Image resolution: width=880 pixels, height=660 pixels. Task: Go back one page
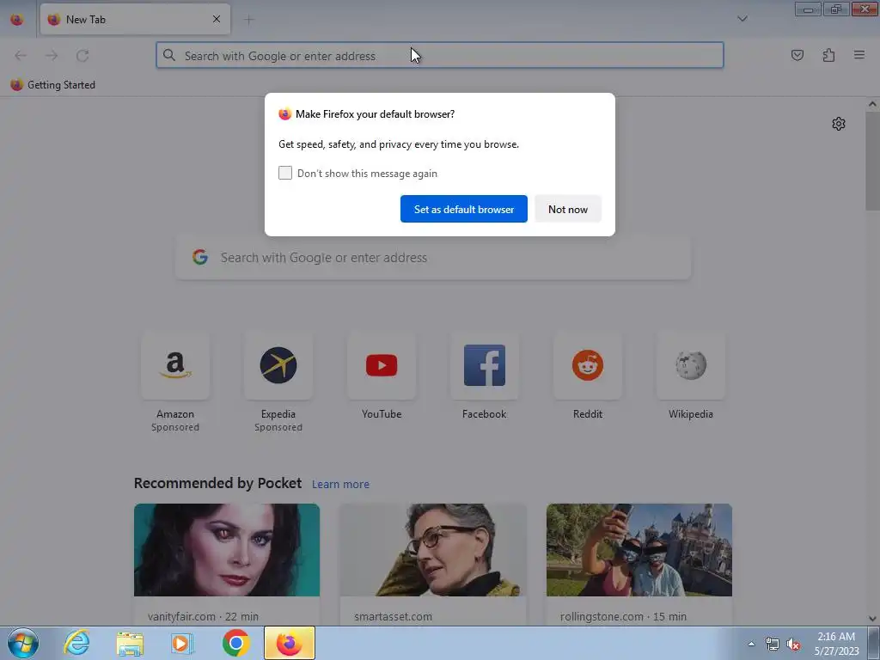[21, 55]
